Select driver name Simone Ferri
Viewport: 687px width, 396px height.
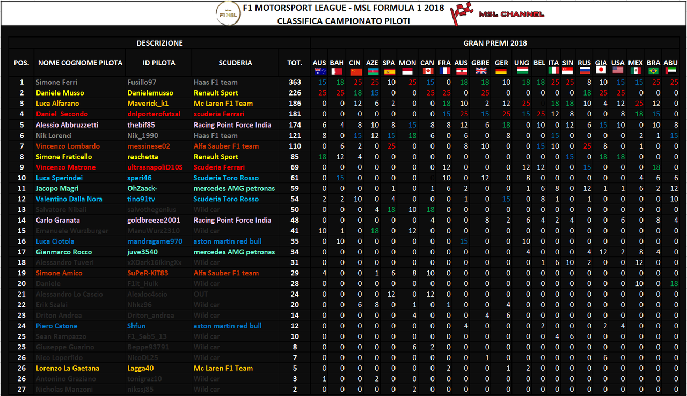[x=56, y=83]
